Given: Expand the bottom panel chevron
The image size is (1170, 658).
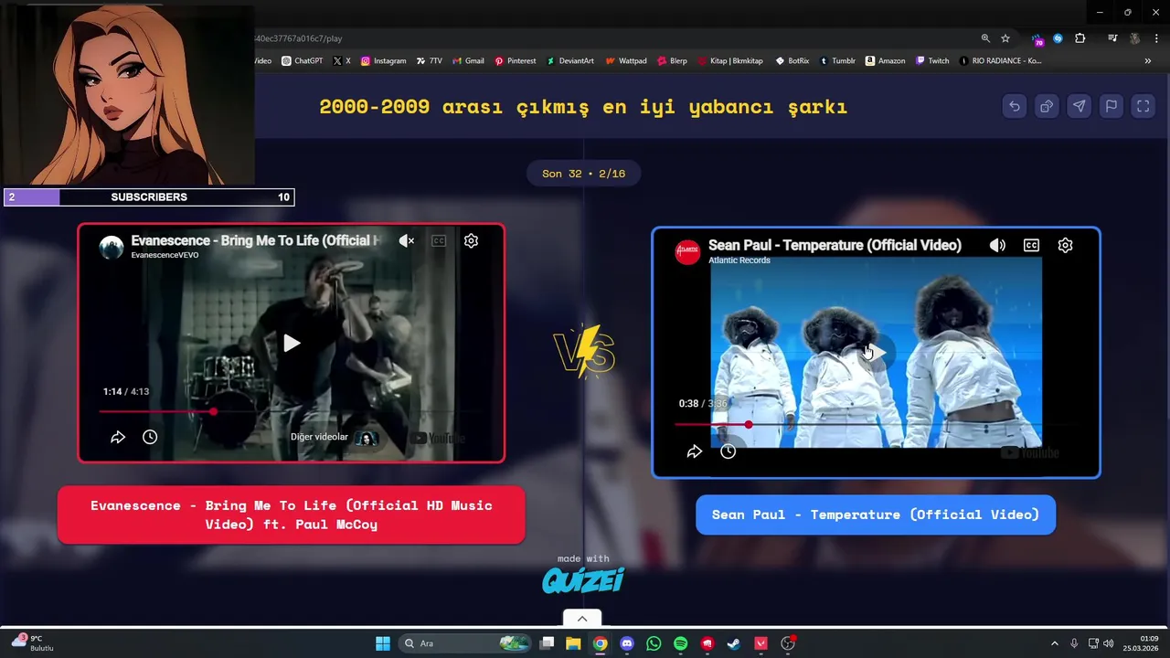Looking at the screenshot, I should pos(582,619).
